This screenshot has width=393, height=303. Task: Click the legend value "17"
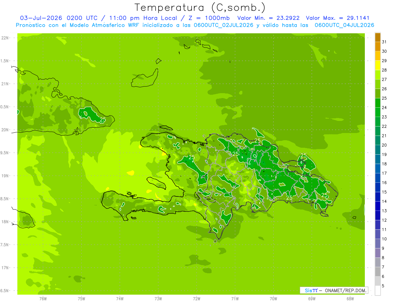tap(384, 173)
